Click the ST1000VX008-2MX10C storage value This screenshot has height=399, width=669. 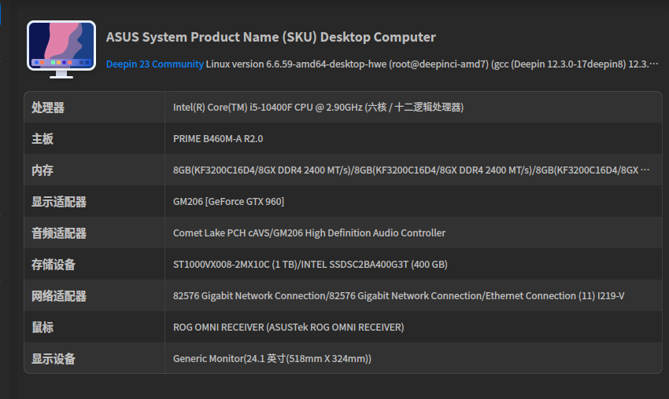pos(310,265)
